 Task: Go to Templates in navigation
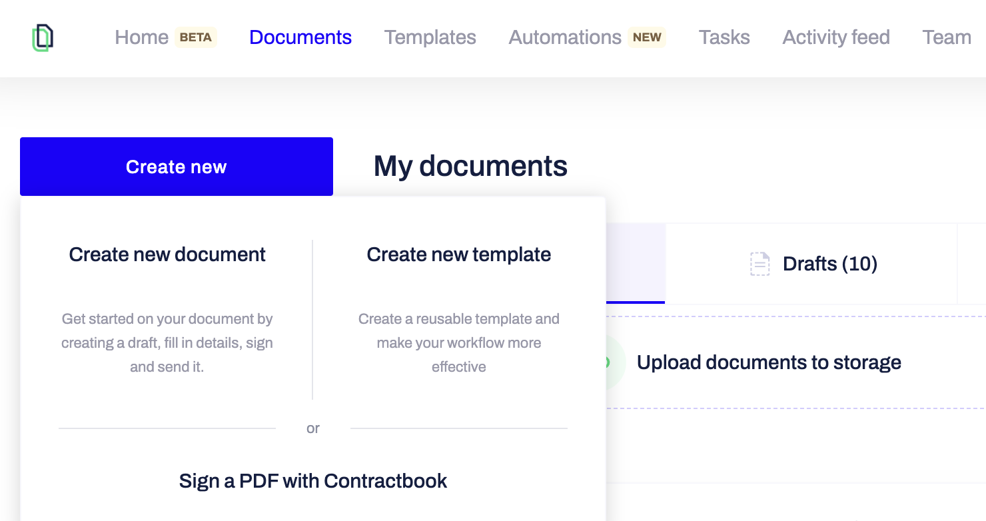click(430, 37)
